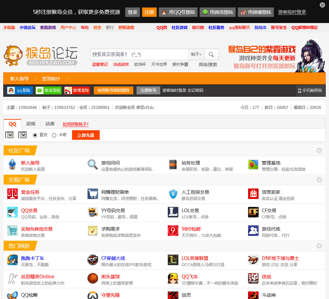Open the 用户中心 top menu link
This screenshot has width=329, height=299.
pos(68,28)
